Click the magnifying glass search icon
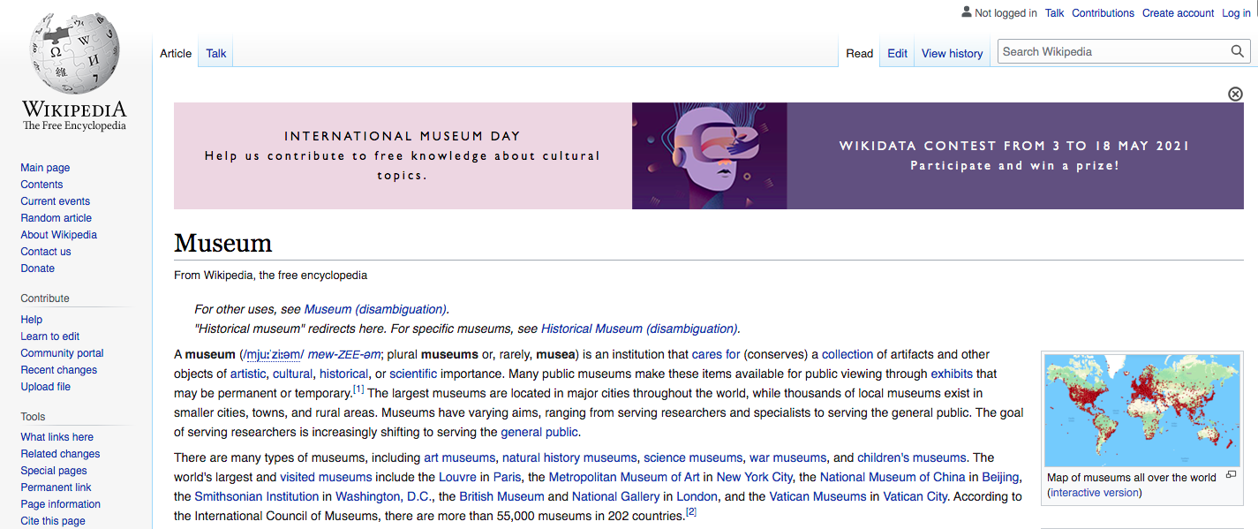 click(x=1238, y=52)
